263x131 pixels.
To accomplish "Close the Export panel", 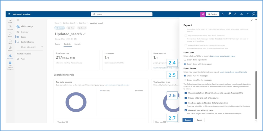I will click(252, 20).
